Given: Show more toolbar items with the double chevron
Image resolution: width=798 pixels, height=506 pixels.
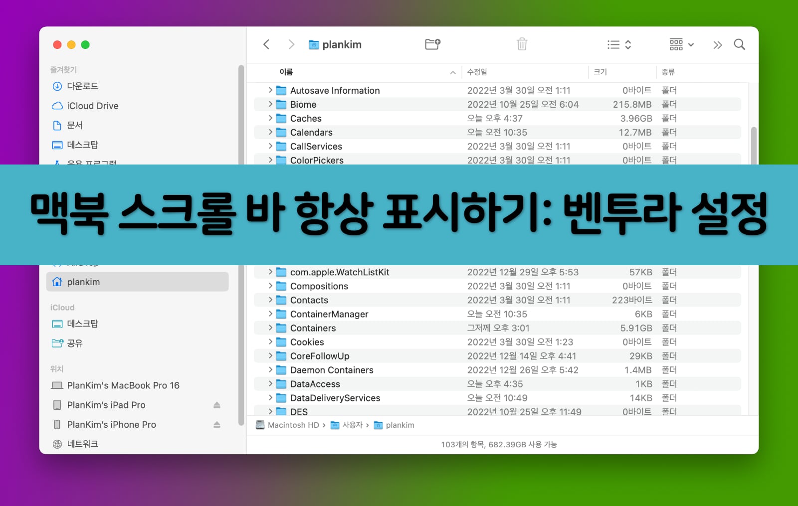Looking at the screenshot, I should pyautogui.click(x=717, y=45).
